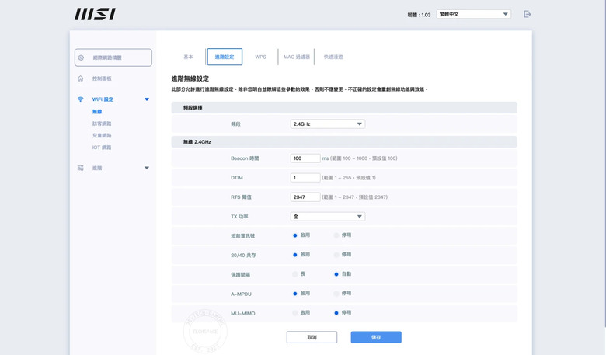
Task: Click the page scrollbar on the right edge
Action: tap(604, 164)
